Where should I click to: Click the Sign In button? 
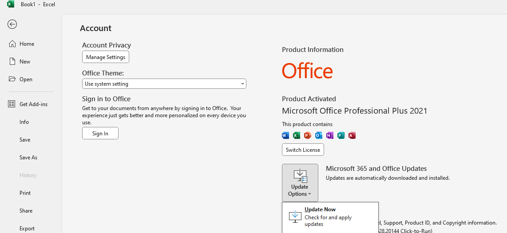tap(100, 134)
